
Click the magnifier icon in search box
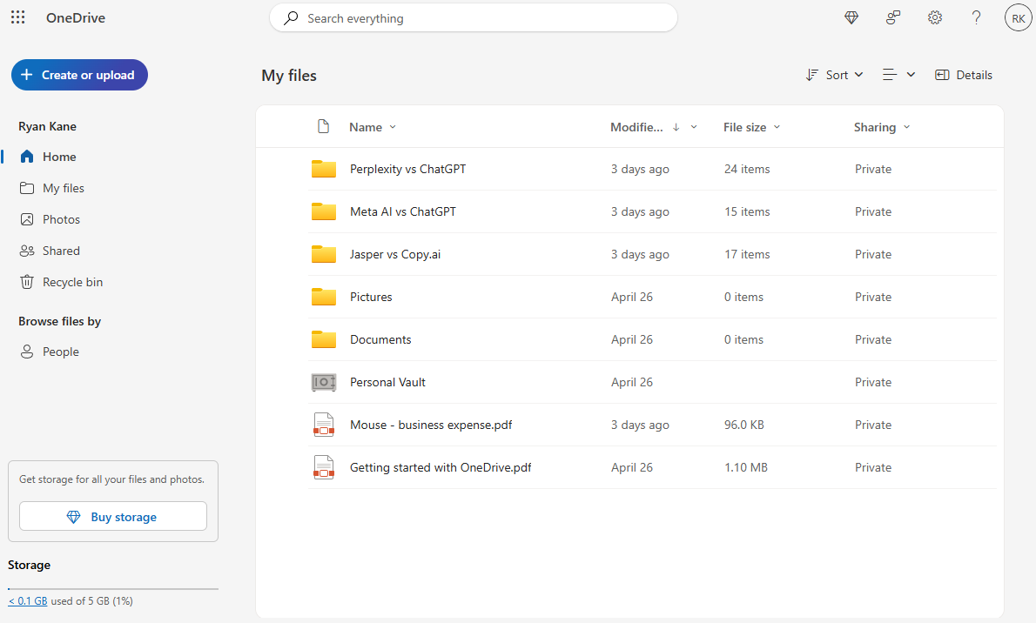291,18
